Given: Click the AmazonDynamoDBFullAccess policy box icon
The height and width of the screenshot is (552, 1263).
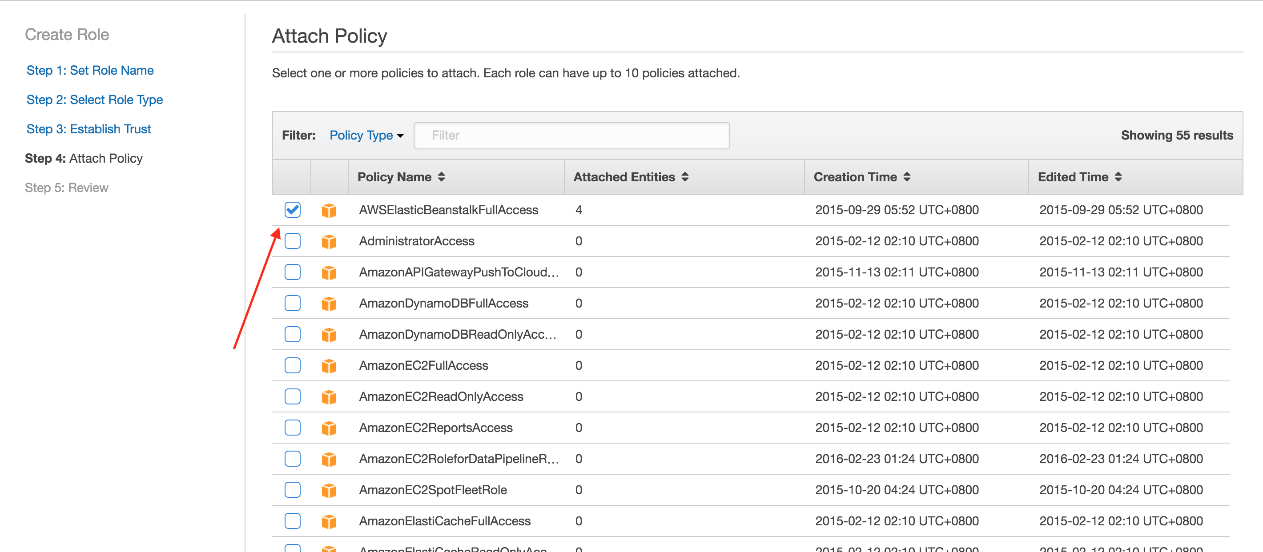Looking at the screenshot, I should [329, 304].
